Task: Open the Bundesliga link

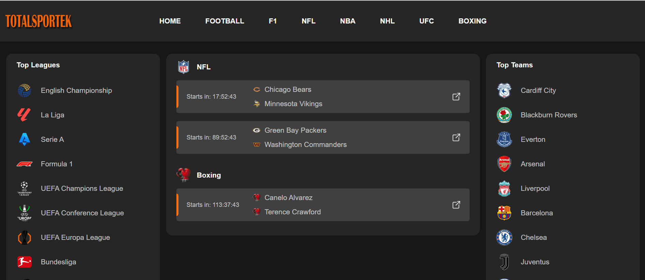Action: coord(58,262)
